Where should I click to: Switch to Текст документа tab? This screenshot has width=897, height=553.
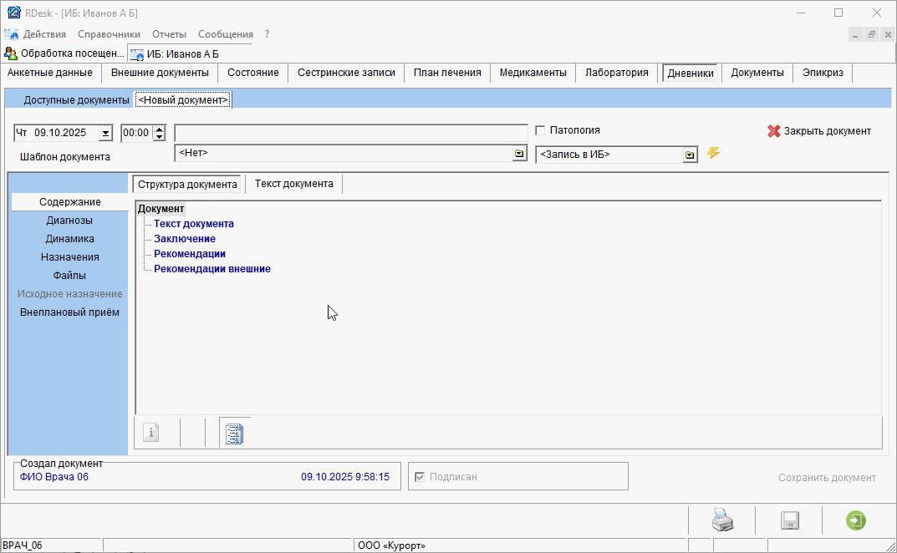click(x=293, y=184)
